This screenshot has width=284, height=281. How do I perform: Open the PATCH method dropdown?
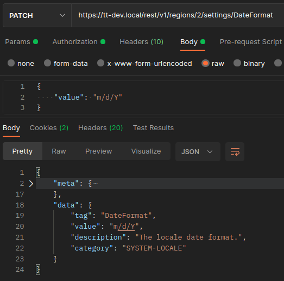point(37,15)
